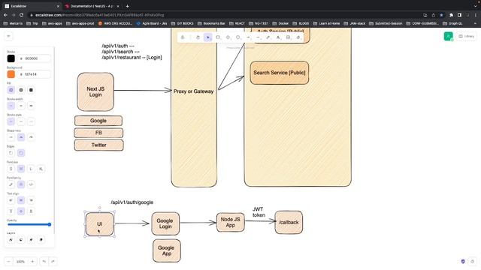Edit the stroke hex color field

click(x=34, y=58)
